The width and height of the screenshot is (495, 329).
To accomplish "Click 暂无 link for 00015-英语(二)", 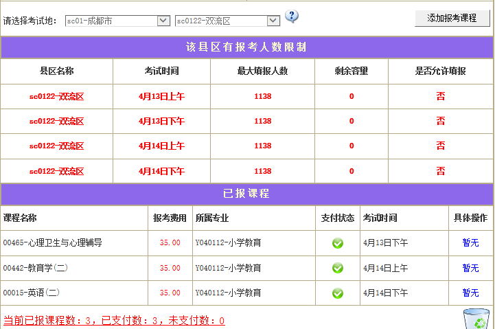I will 470,293.
